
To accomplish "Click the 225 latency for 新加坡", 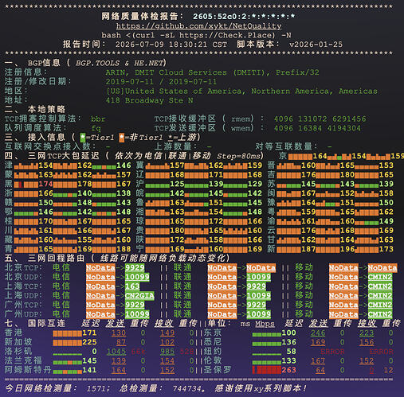I will [89, 342].
